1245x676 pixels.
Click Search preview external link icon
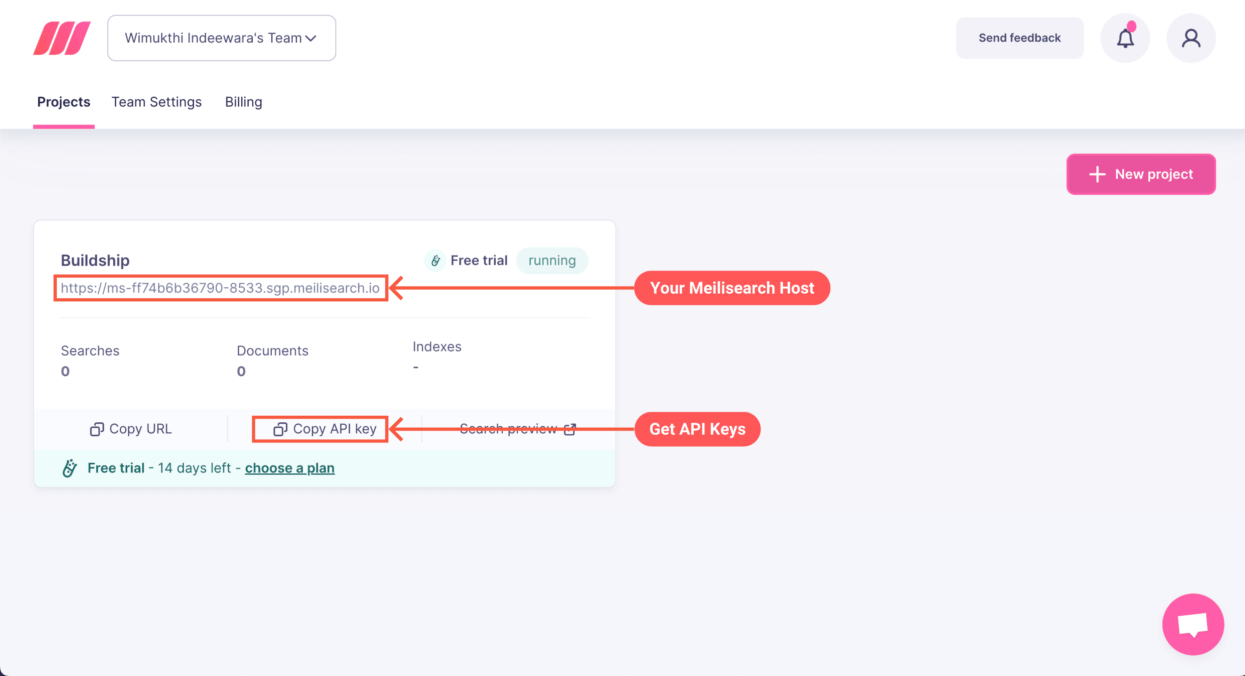click(x=570, y=429)
